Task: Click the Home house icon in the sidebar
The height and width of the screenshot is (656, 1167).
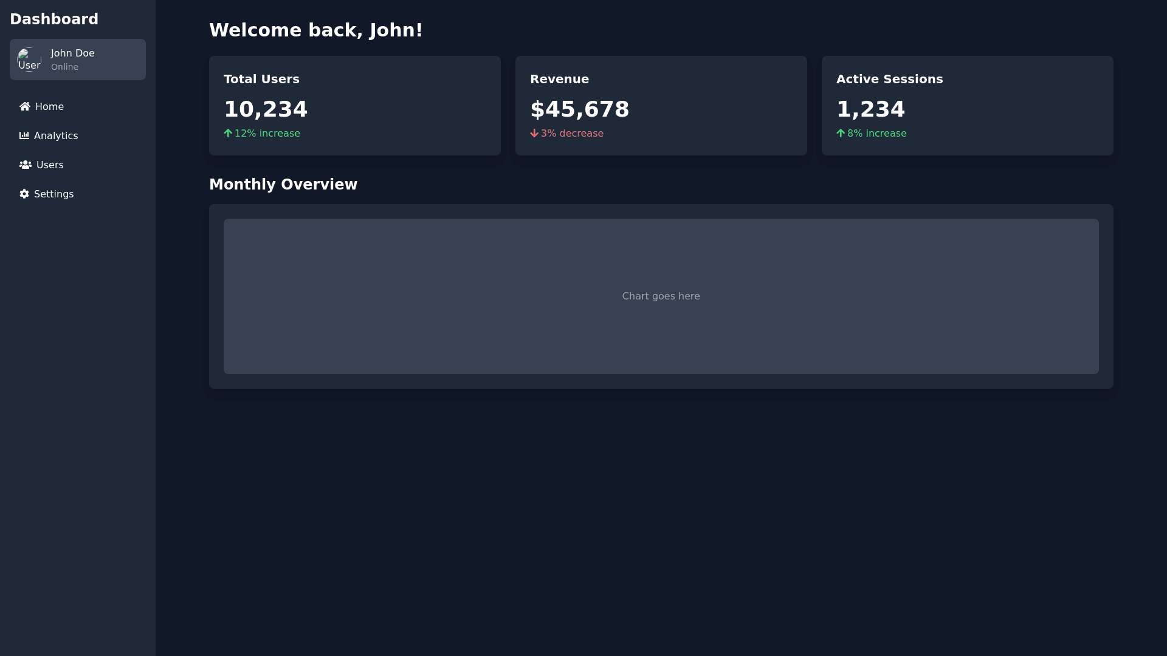Action: pos(24,106)
